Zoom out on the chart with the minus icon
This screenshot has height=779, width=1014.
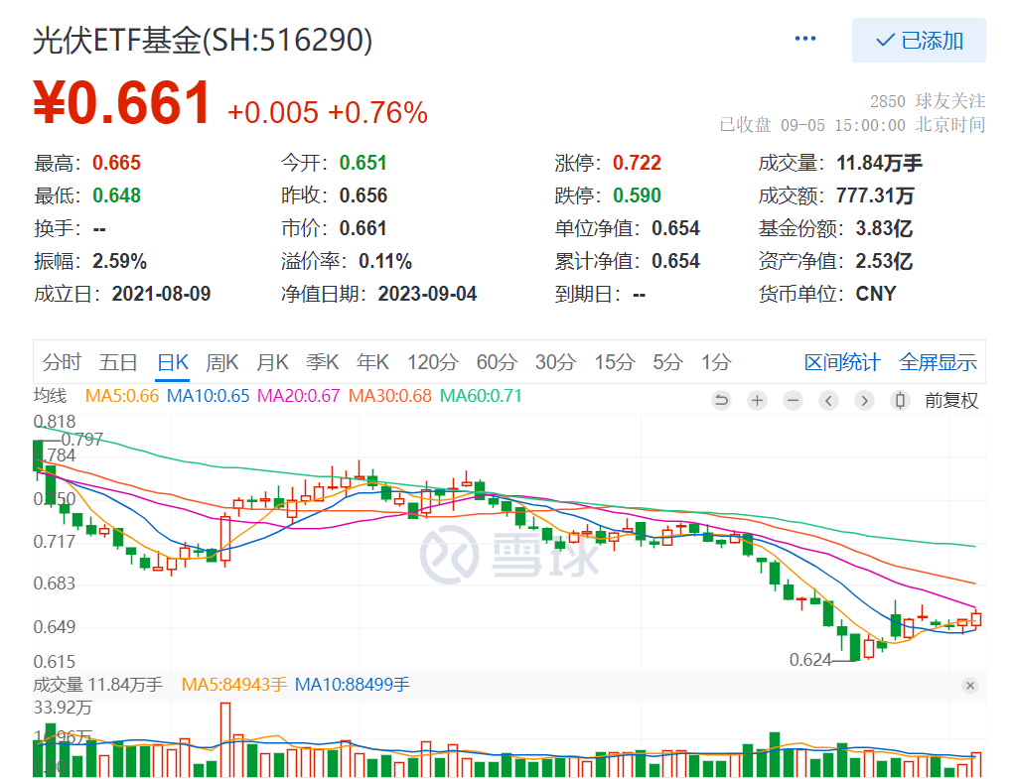(x=793, y=400)
